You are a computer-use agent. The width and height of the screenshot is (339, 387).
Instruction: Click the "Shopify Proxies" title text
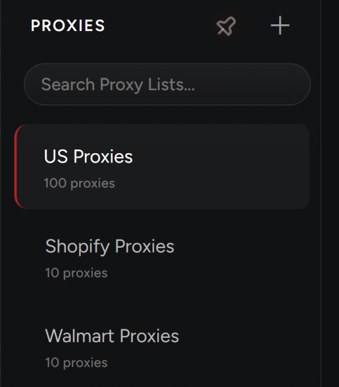[110, 247]
